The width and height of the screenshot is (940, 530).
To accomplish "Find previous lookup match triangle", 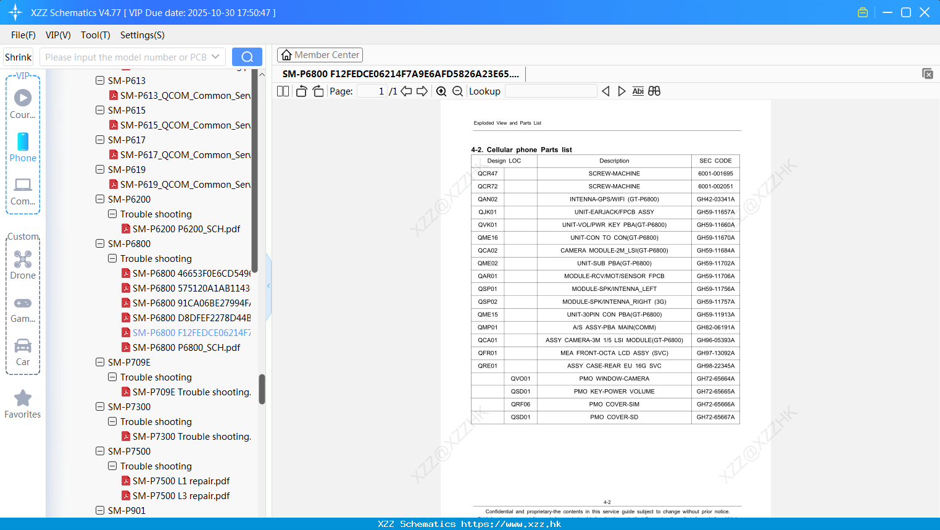I will coord(605,91).
